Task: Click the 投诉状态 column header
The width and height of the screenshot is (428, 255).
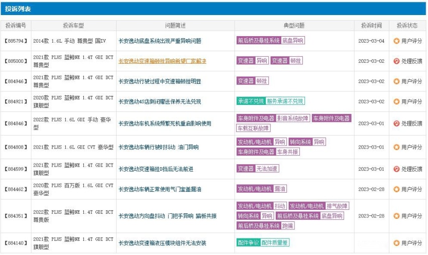Action: coord(407,26)
